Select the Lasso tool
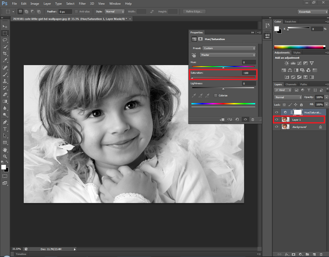329x257 pixels. tap(5, 40)
